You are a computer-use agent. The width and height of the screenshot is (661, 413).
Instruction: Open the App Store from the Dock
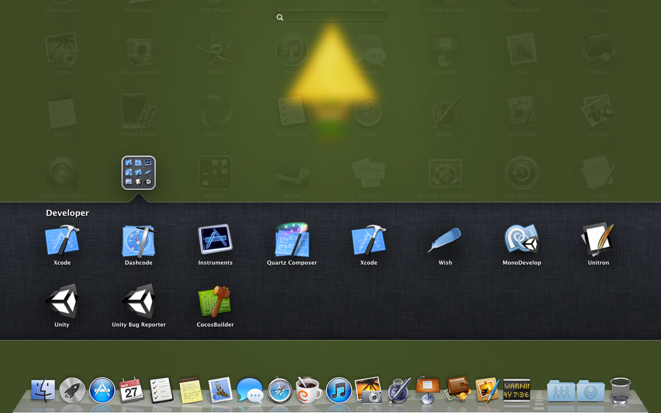pyautogui.click(x=102, y=391)
